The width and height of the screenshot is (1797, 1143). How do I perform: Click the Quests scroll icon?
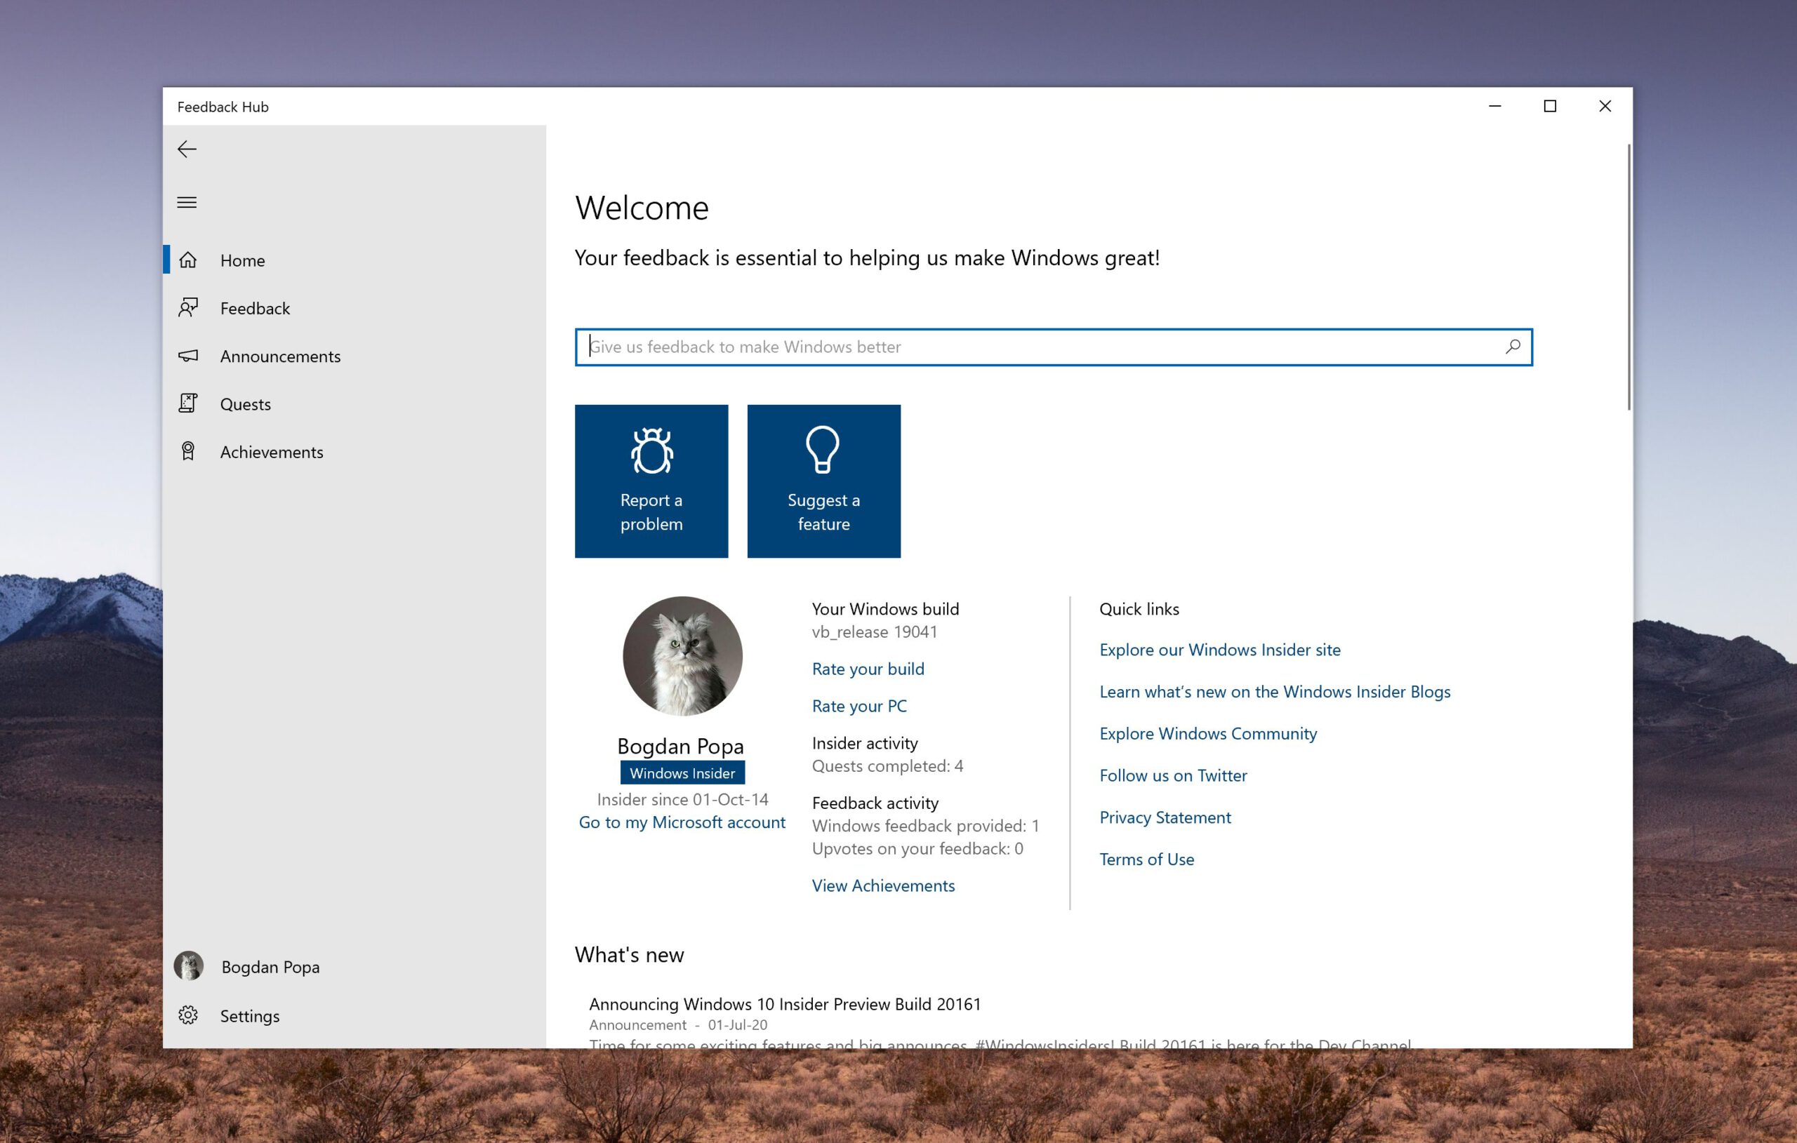[188, 403]
